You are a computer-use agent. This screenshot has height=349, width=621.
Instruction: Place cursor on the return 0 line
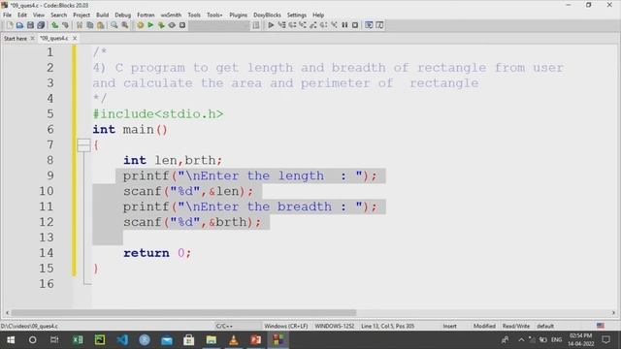click(157, 253)
